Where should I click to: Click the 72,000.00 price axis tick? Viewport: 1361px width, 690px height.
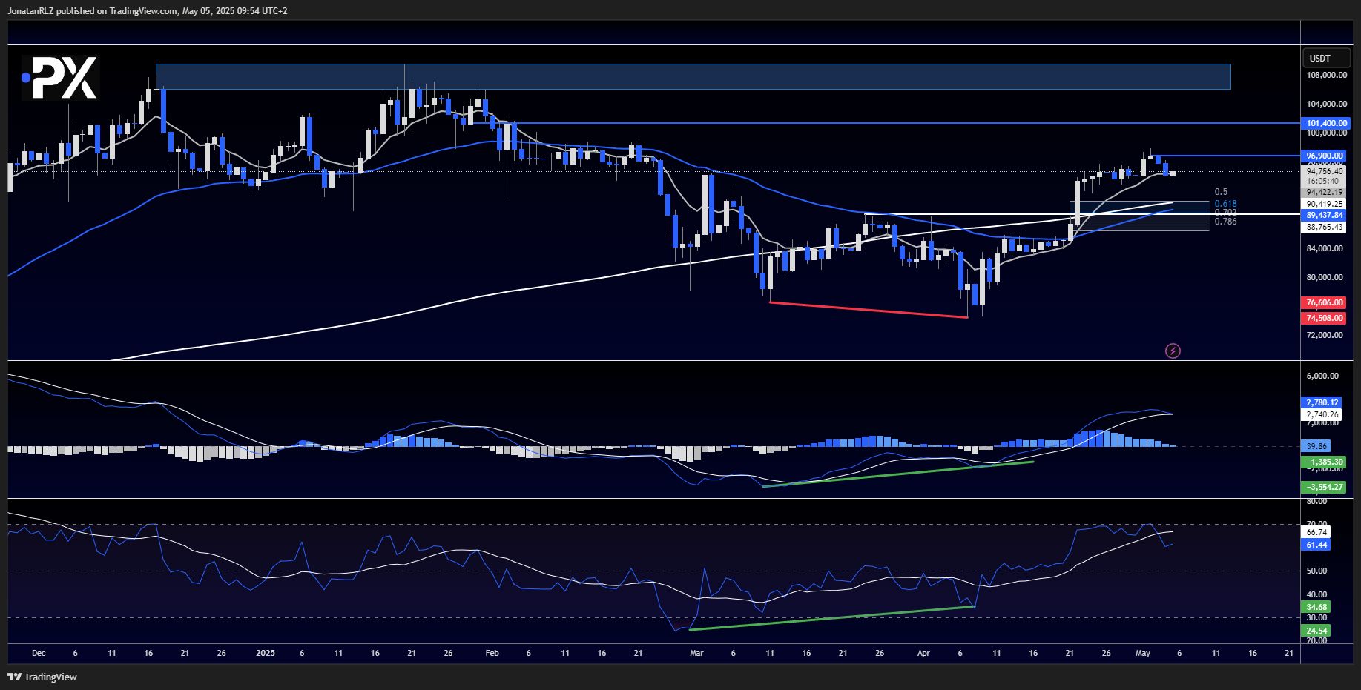1324,335
